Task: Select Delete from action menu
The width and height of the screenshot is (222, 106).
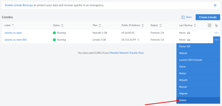Action: click(x=198, y=100)
